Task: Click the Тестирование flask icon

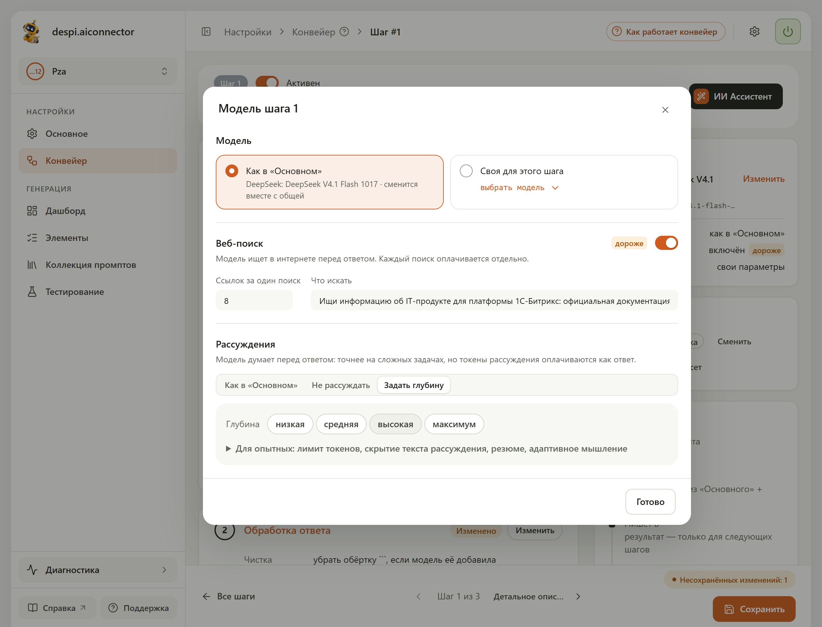Action: click(32, 291)
